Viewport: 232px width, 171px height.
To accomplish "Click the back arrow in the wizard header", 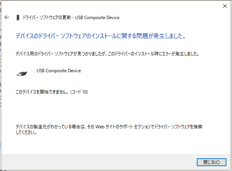I will point(7,18).
